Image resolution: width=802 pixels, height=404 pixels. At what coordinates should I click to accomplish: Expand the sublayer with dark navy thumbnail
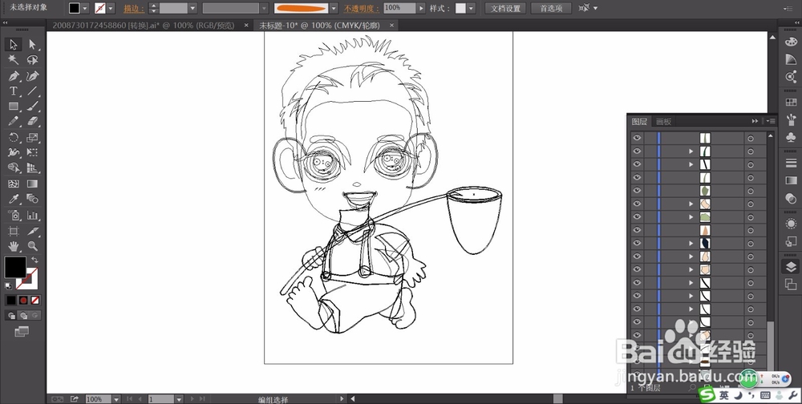coord(691,244)
